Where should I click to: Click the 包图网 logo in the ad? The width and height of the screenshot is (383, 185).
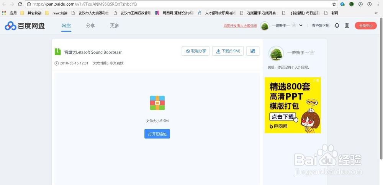(278, 126)
